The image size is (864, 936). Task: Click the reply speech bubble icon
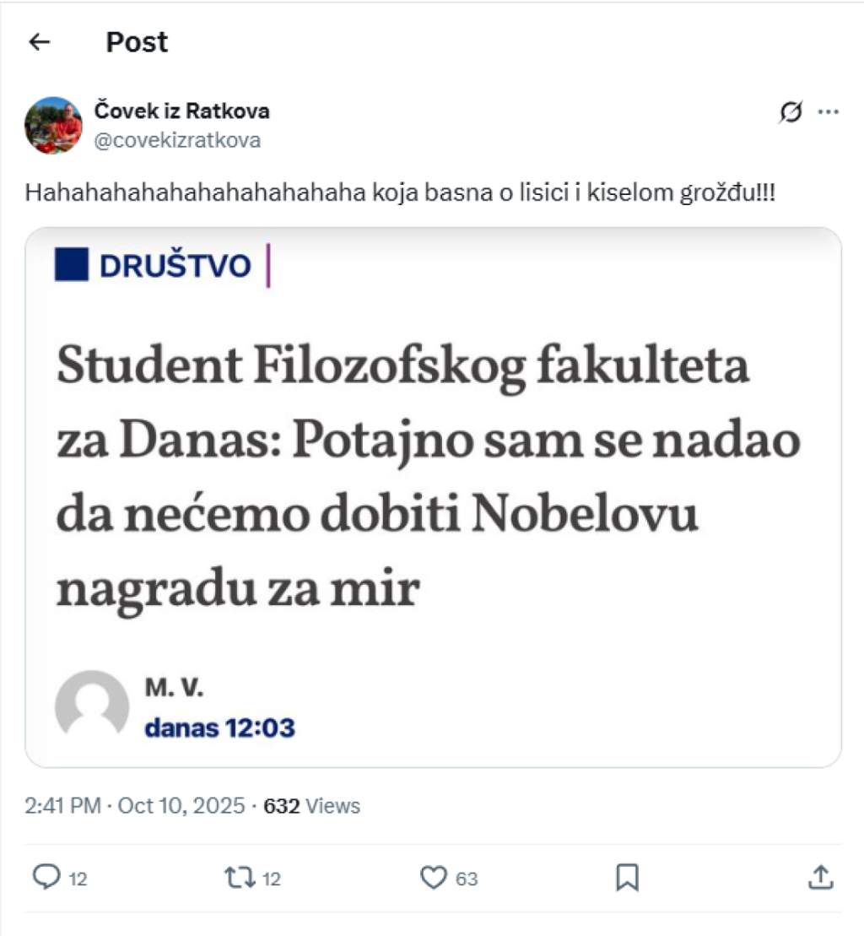pyautogui.click(x=46, y=878)
